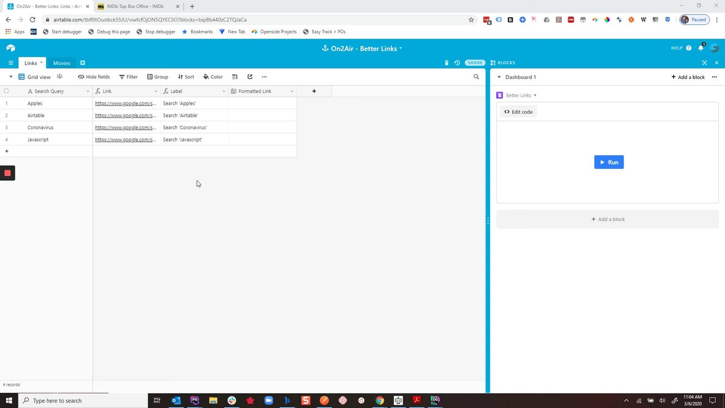725x408 pixels.
Task: Open the help question mark icon
Action: click(689, 48)
